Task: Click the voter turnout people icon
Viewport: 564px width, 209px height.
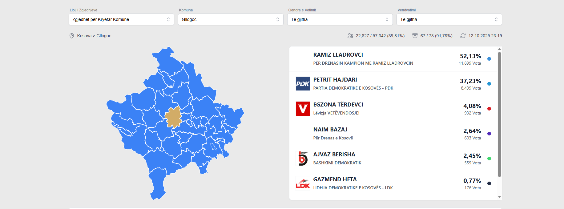Action: (350, 36)
